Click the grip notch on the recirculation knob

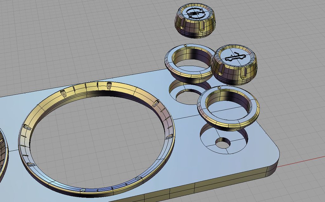(202, 27)
